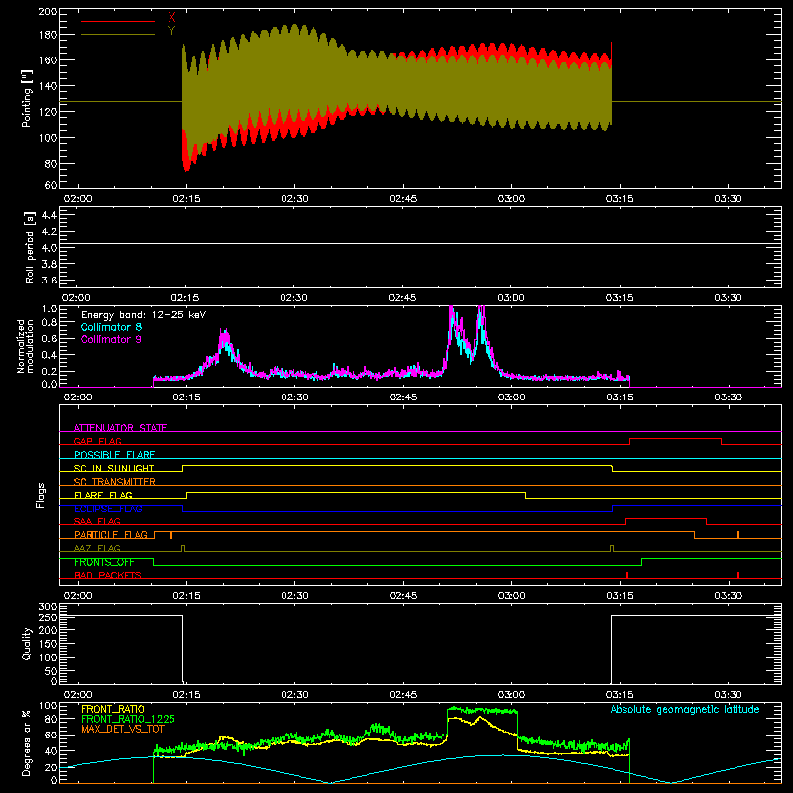Viewport: 793px width, 793px height.
Task: Click the '180' tick on Pointing axis
Action: pos(48,35)
